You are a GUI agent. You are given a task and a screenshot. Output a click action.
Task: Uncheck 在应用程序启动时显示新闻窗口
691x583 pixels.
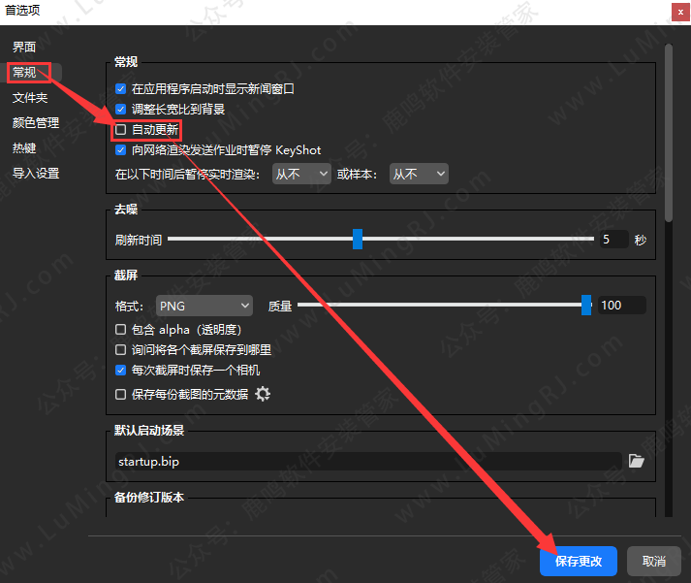[x=121, y=88]
